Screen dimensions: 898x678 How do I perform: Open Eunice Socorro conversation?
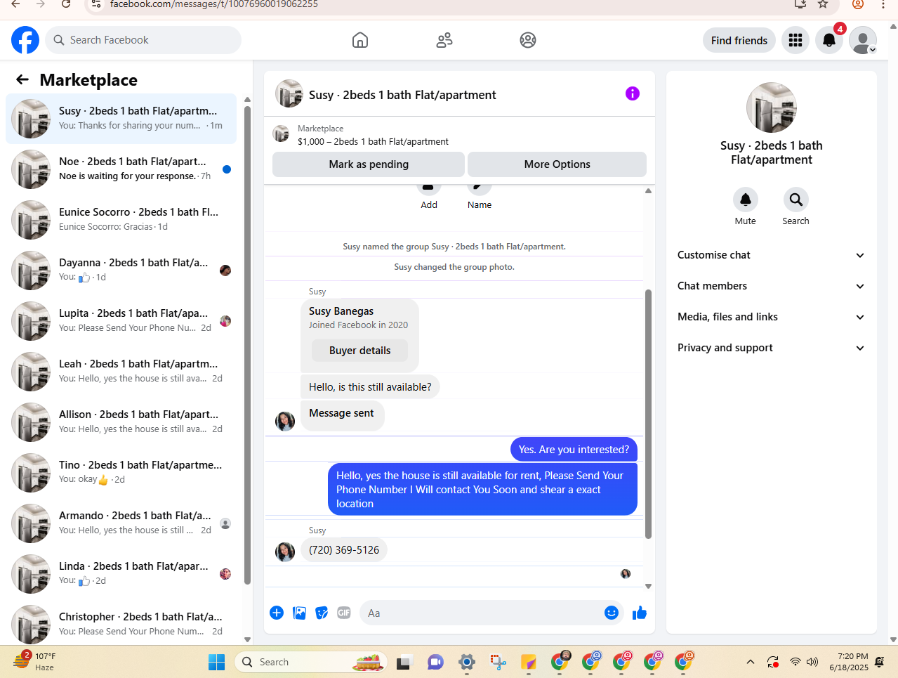click(x=121, y=220)
